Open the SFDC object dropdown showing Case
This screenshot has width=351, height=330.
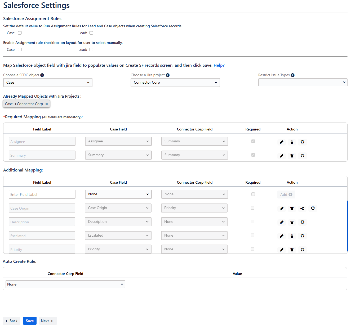(48, 83)
